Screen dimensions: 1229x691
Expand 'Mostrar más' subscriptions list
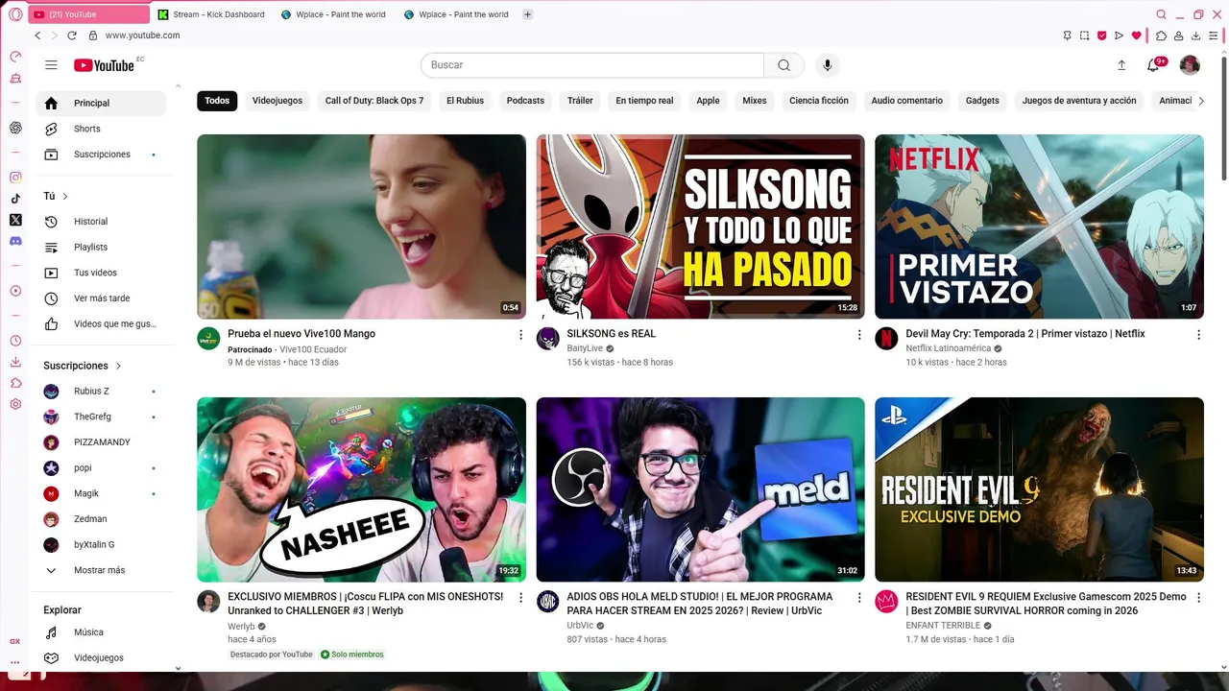tap(101, 570)
